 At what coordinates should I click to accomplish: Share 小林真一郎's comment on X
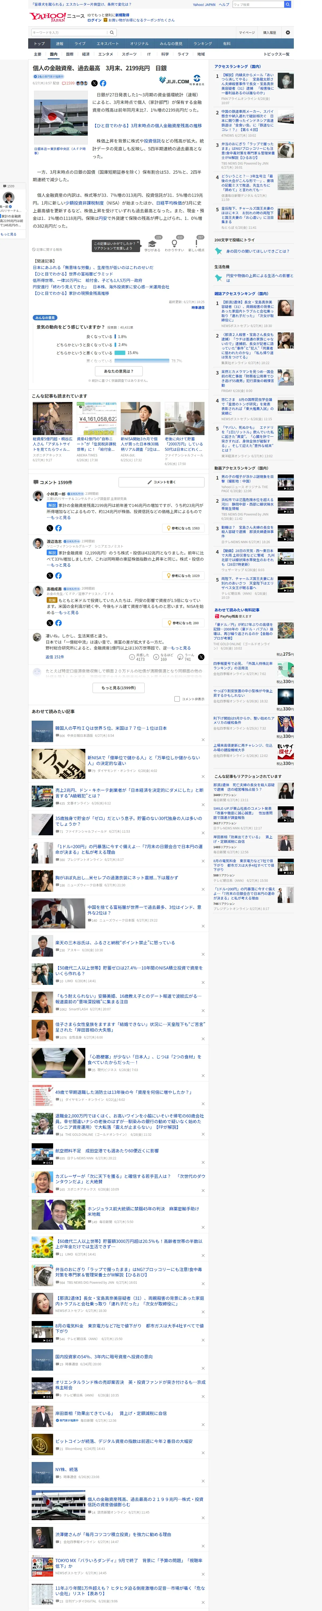pos(49,528)
